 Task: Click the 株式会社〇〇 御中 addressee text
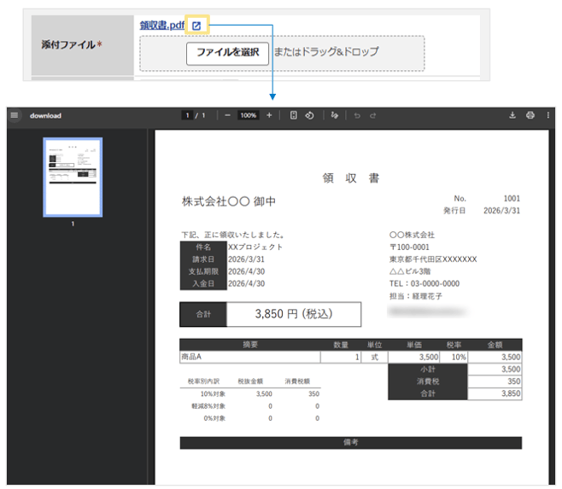pos(229,201)
